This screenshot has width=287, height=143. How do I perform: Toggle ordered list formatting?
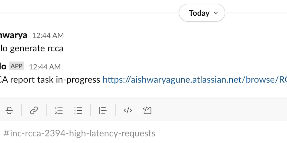(59, 111)
